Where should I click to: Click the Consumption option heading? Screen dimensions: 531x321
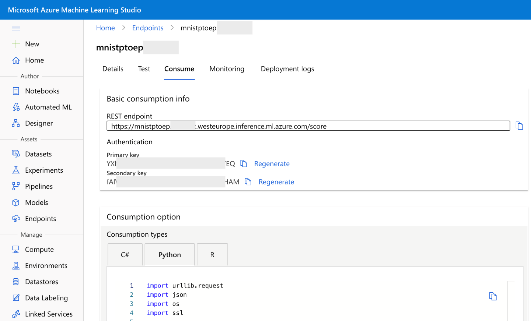pos(144,217)
